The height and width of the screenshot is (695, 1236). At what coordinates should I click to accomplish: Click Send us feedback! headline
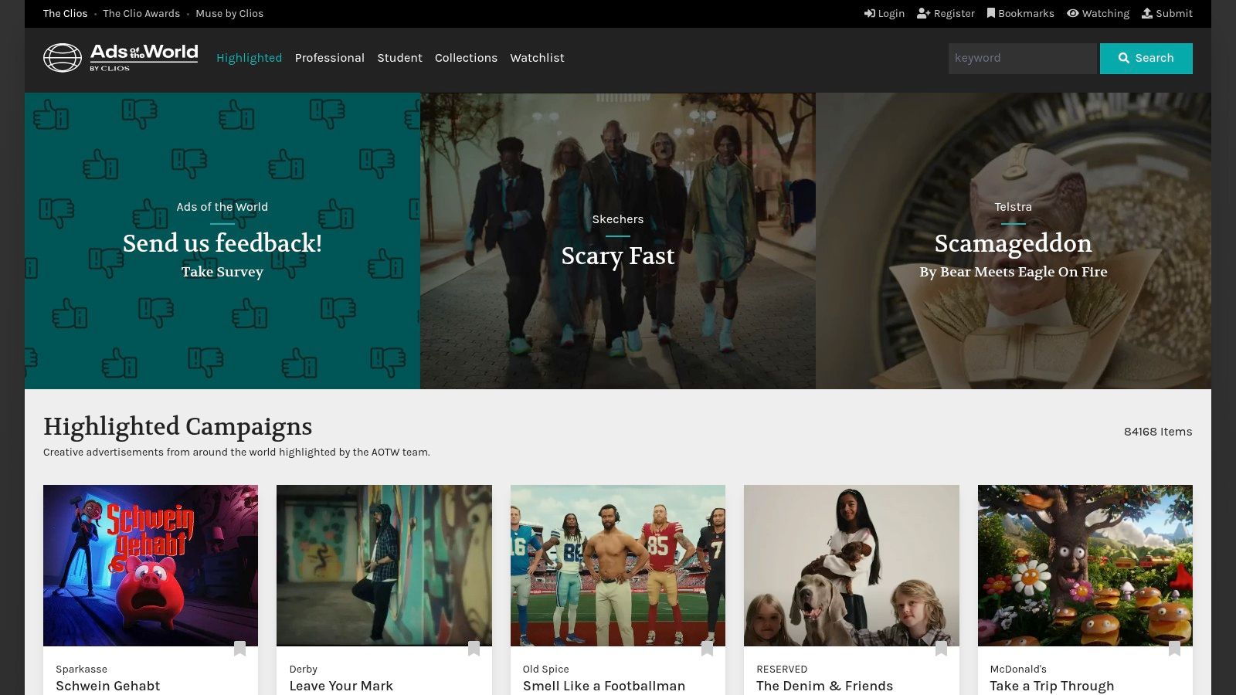click(x=222, y=243)
